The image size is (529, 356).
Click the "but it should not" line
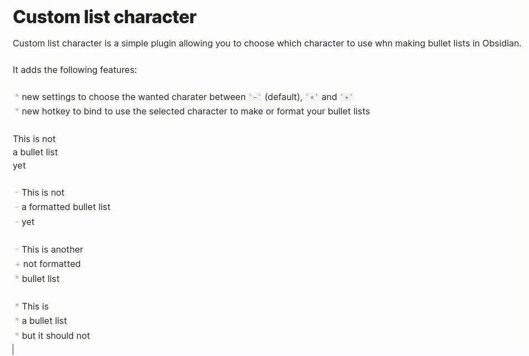coord(56,336)
